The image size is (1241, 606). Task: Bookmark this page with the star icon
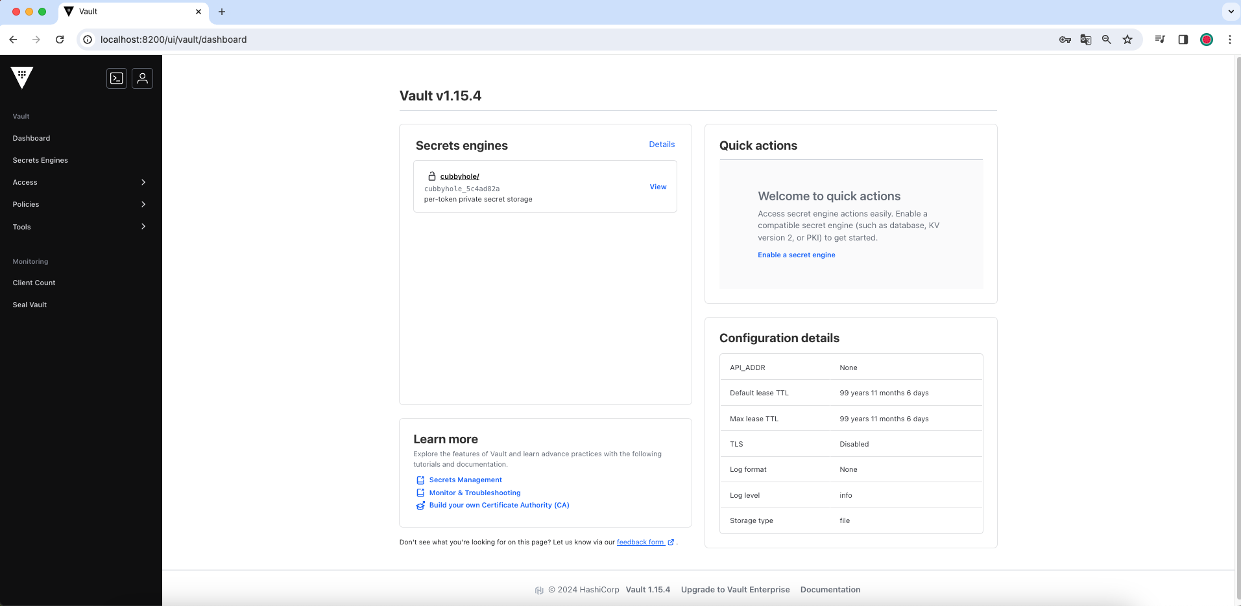[1127, 40]
